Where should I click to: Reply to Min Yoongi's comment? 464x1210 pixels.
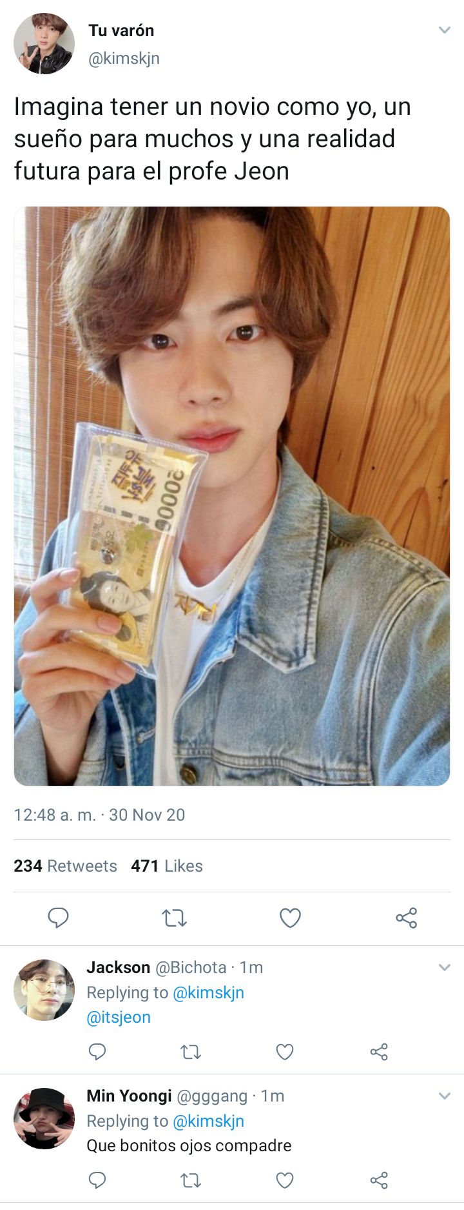97,1180
